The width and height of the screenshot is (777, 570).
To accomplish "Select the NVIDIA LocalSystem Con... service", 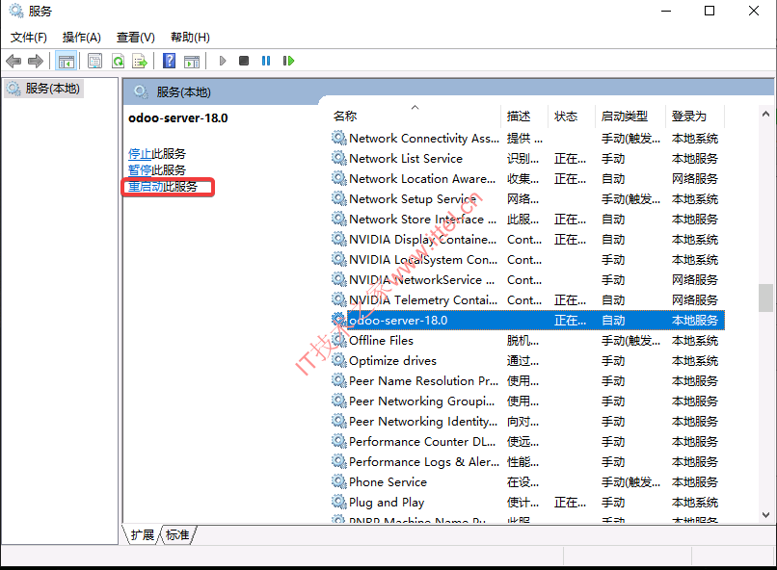I will [x=423, y=260].
